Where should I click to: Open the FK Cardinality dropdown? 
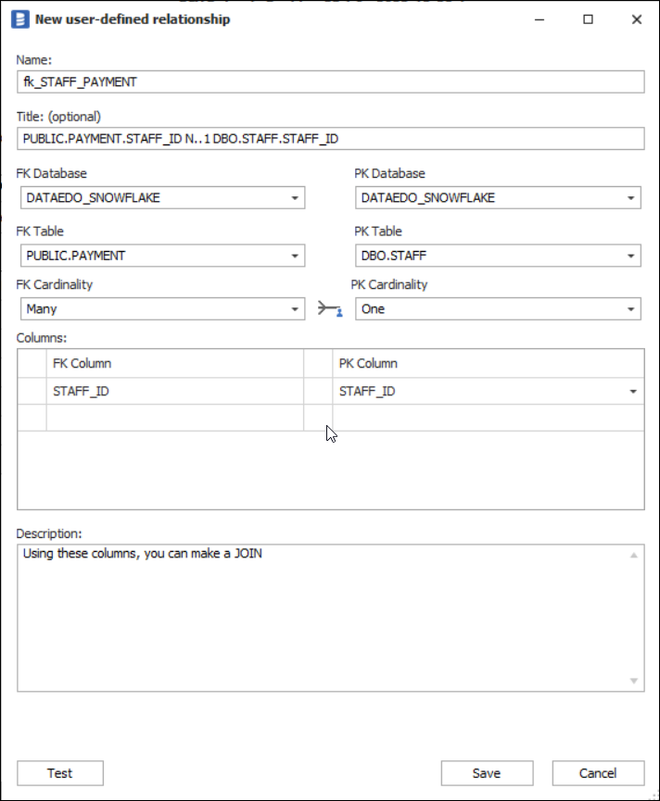coord(294,309)
